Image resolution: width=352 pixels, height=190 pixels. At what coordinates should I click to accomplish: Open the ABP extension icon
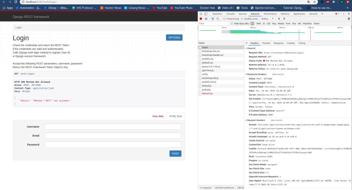[328, 2]
